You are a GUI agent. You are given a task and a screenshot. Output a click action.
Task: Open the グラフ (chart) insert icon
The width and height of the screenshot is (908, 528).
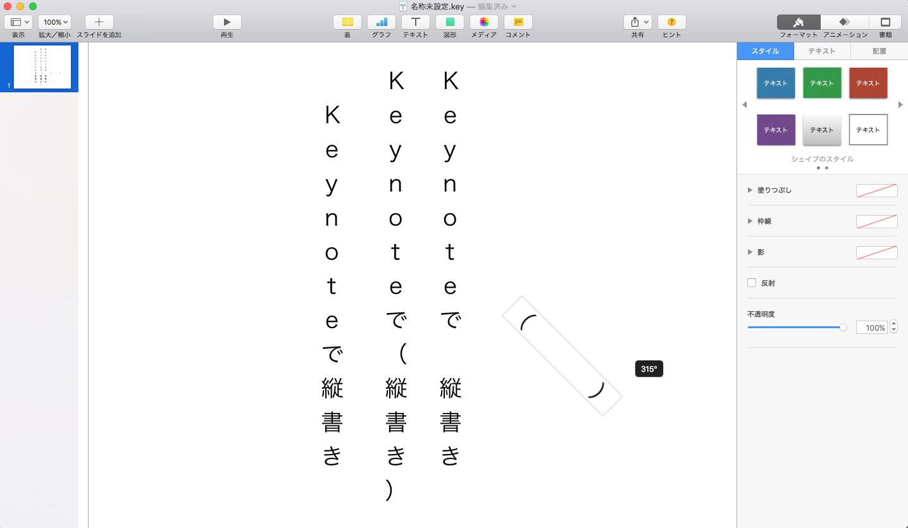(x=381, y=22)
